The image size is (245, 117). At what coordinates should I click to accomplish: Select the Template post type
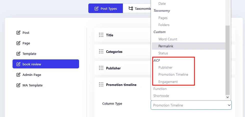46,54
